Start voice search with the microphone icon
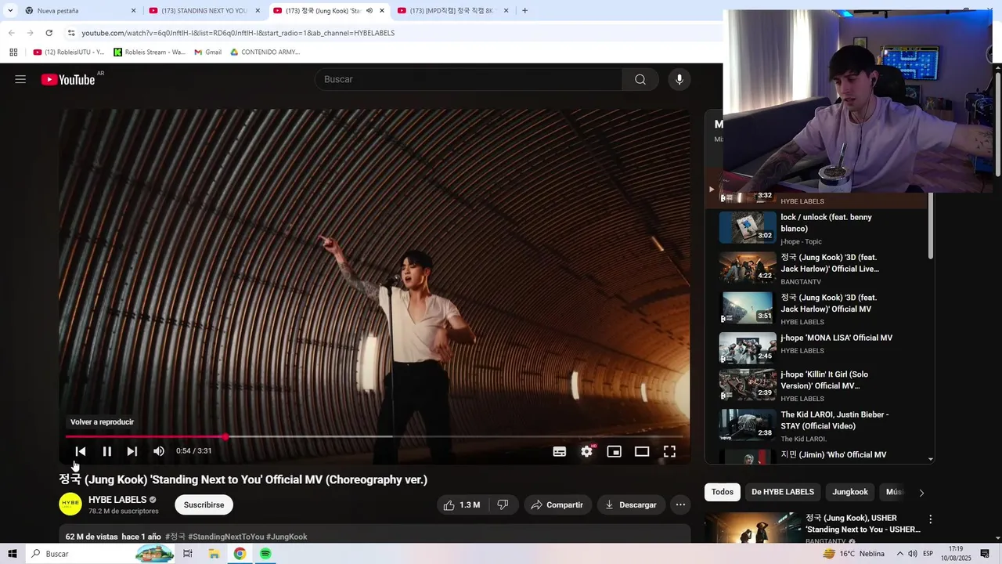This screenshot has width=1002, height=564. point(679,79)
